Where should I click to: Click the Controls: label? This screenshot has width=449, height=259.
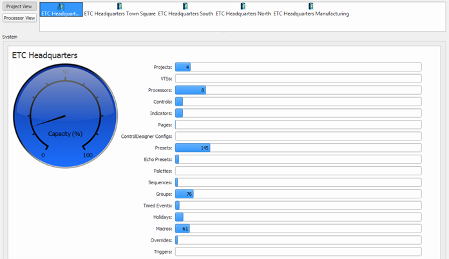click(x=162, y=102)
